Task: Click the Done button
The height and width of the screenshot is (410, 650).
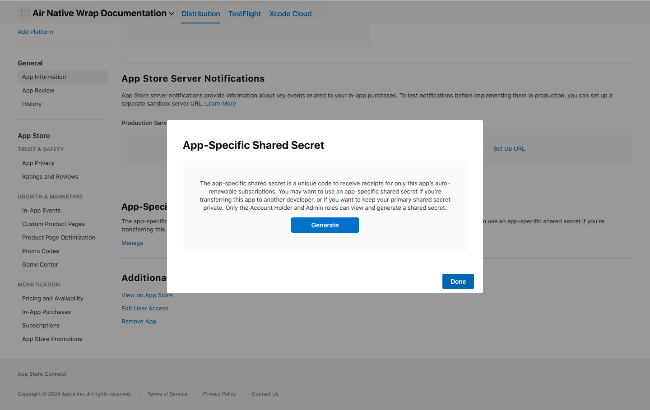Action: click(458, 281)
